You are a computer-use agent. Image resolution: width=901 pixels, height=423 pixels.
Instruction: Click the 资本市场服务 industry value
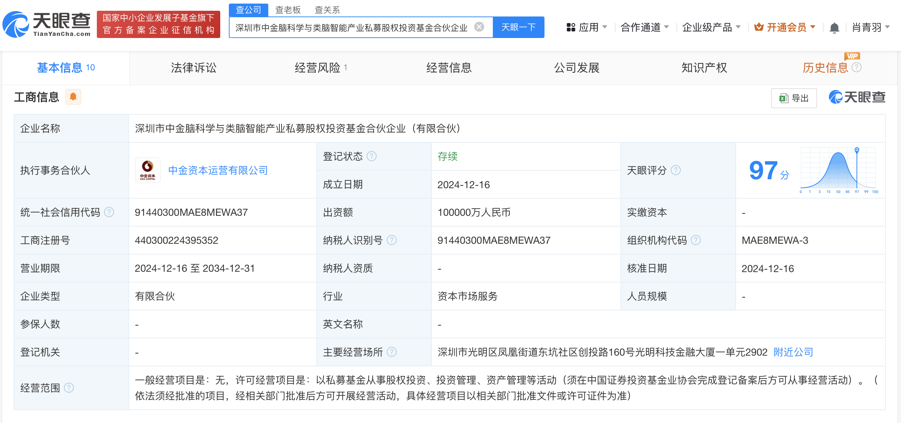coord(467,296)
